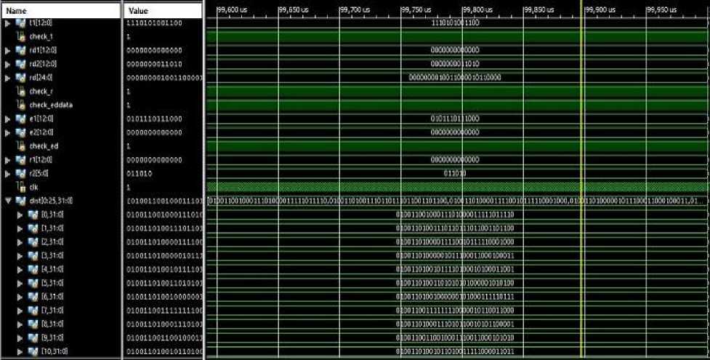Expand the e1[12:0] bus
Viewport: 710px width, 360px height.
pyautogui.click(x=8, y=119)
